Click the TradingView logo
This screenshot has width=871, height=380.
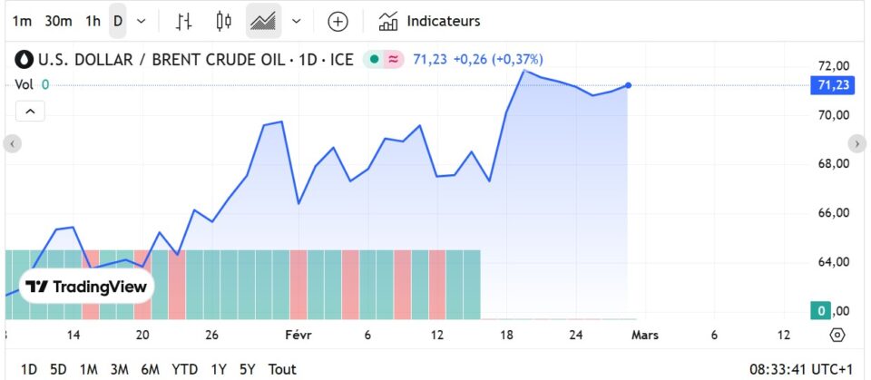(x=86, y=287)
